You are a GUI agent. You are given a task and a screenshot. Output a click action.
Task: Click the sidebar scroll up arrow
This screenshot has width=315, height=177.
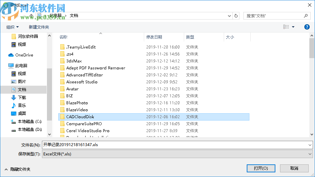pos(49,36)
